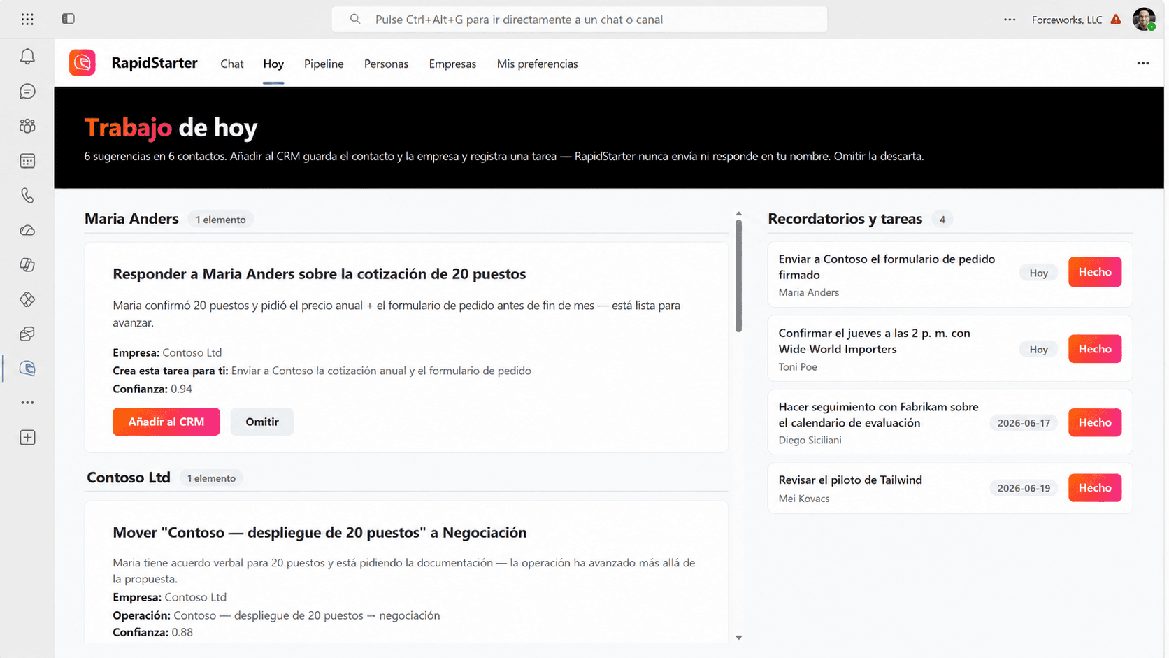Viewport: 1169px width, 658px height.
Task: Click 'Toni Poe' contact name
Action: (798, 366)
